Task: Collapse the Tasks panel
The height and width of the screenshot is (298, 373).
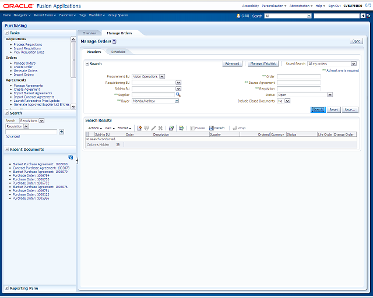Action: point(7,33)
